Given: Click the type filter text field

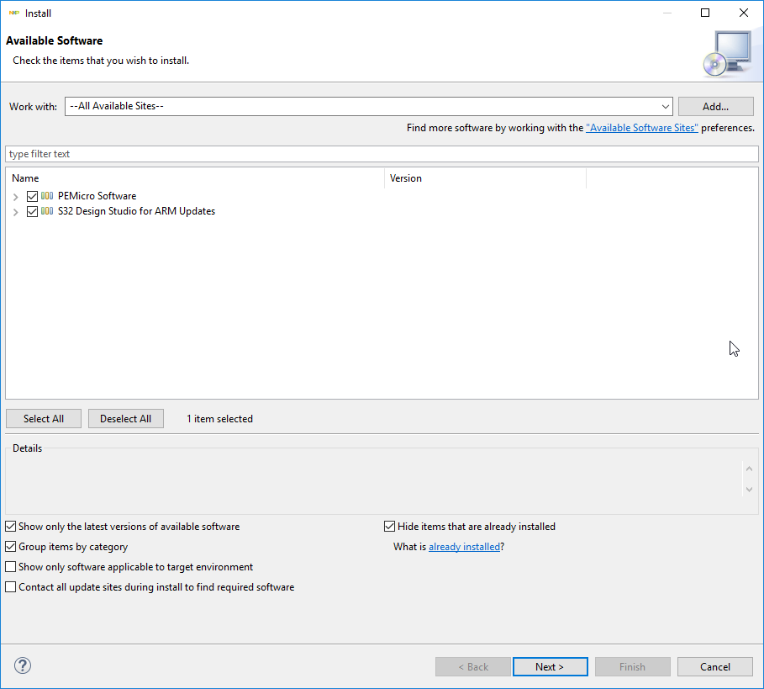Looking at the screenshot, I should [382, 154].
